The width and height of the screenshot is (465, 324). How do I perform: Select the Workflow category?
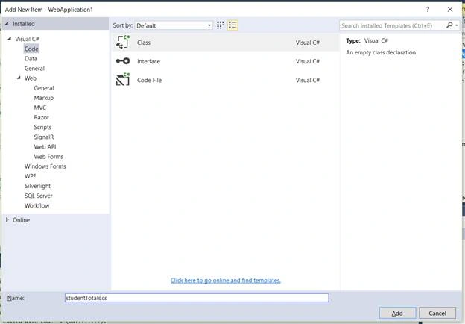(x=37, y=205)
